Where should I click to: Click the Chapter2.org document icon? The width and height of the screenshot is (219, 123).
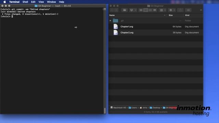click(x=116, y=32)
